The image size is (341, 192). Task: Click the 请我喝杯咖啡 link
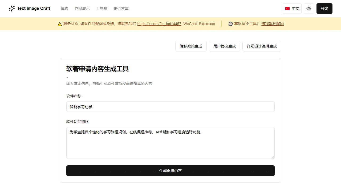coord(273,24)
